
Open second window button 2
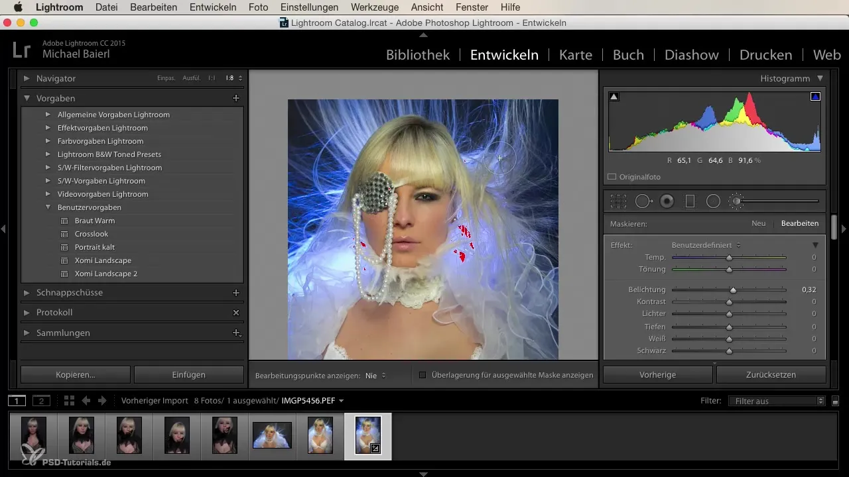point(41,401)
